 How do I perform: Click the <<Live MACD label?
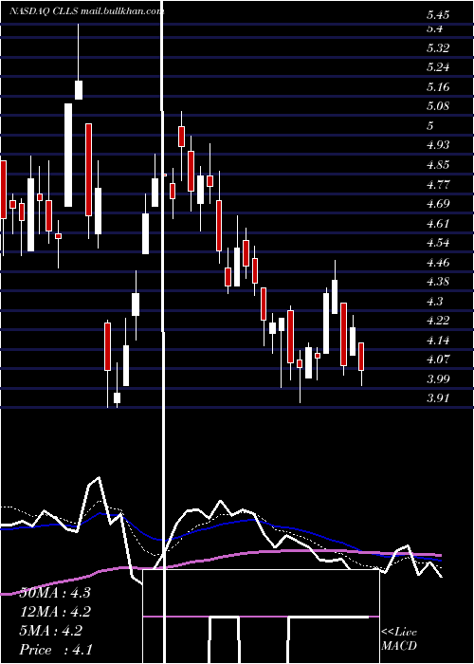pyautogui.click(x=399, y=638)
